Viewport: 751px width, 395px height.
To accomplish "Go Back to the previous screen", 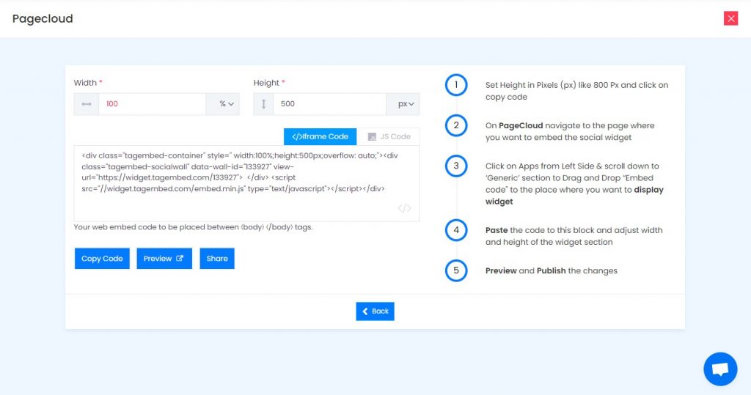I will click(x=375, y=311).
